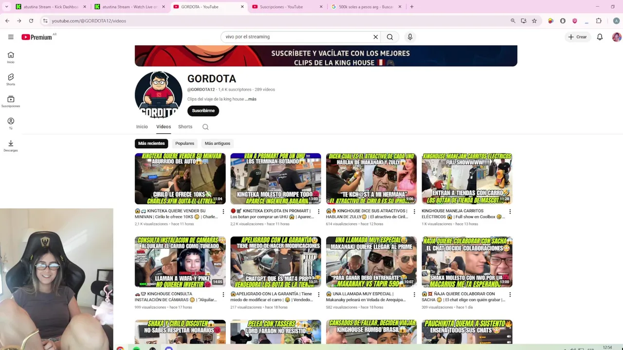Search within the GORDOTA channel
This screenshot has width=623, height=350.
pyautogui.click(x=205, y=127)
